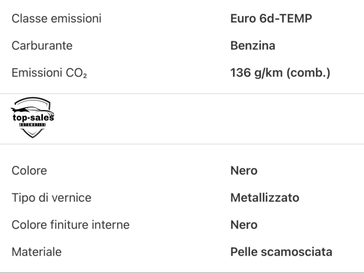Click the divider line above the logo

point(182,93)
